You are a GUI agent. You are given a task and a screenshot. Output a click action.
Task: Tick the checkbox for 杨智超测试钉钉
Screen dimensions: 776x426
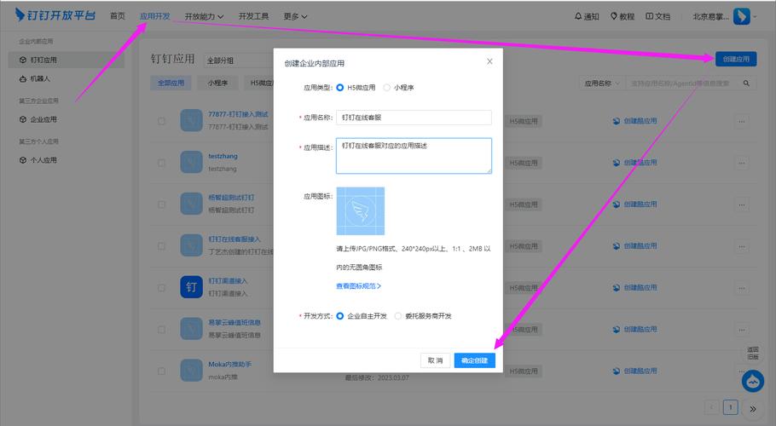tap(161, 204)
